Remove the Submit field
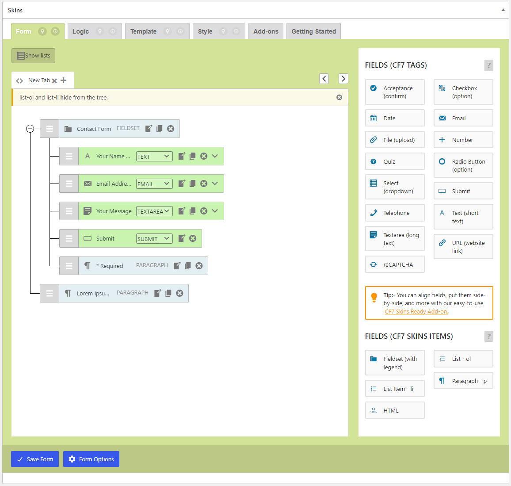This screenshot has width=511, height=486. [x=193, y=238]
